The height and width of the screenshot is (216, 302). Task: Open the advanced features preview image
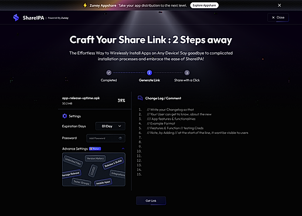94,170
